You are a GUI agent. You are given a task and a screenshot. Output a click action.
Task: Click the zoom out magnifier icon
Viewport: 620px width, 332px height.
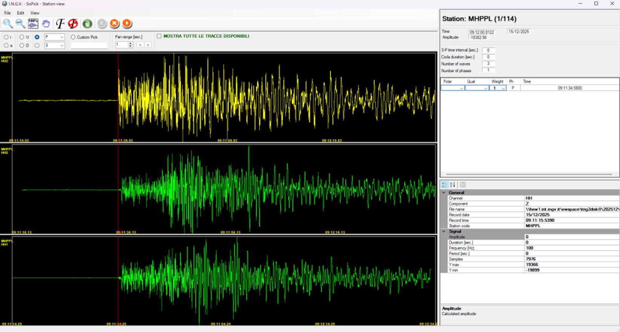[x=20, y=24]
